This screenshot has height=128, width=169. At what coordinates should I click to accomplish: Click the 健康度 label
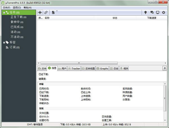(42, 79)
